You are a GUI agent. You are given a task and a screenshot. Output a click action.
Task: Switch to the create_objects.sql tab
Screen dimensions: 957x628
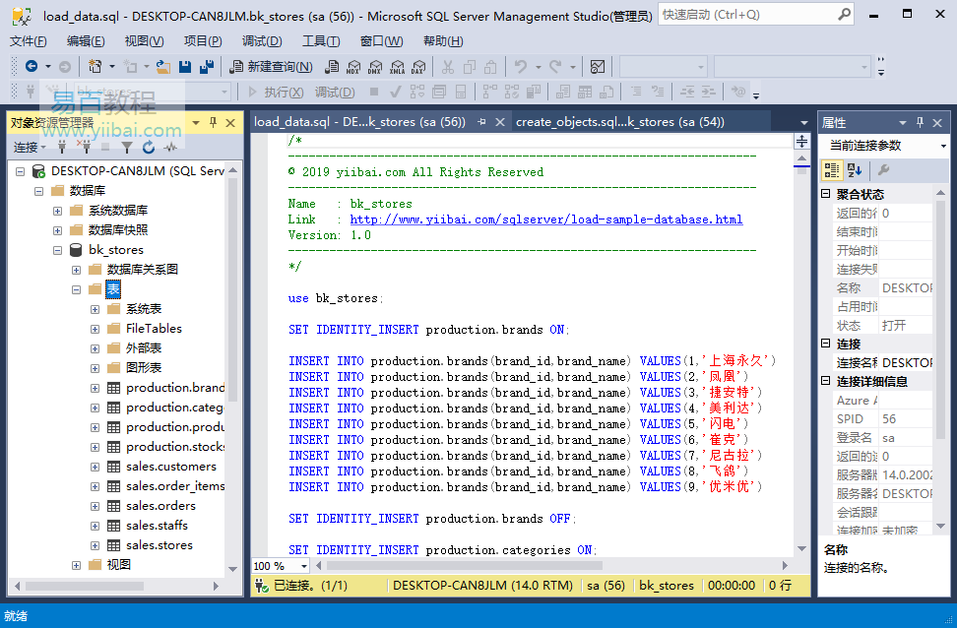point(619,122)
